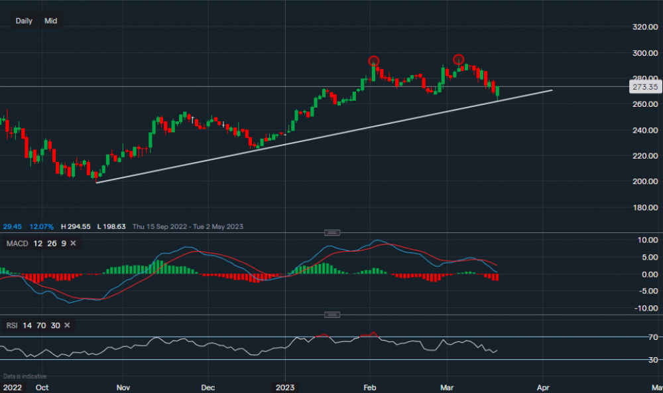Edit the MACD fast period value 12
The image size is (663, 393).
pyautogui.click(x=36, y=244)
